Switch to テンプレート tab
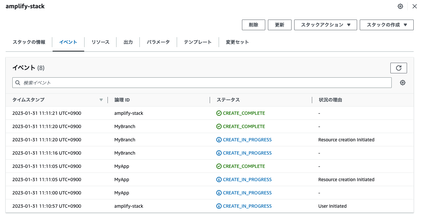This screenshot has width=421, height=215. (198, 42)
